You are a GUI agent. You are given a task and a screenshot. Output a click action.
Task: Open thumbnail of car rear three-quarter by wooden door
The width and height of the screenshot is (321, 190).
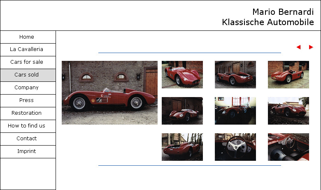tap(235, 75)
